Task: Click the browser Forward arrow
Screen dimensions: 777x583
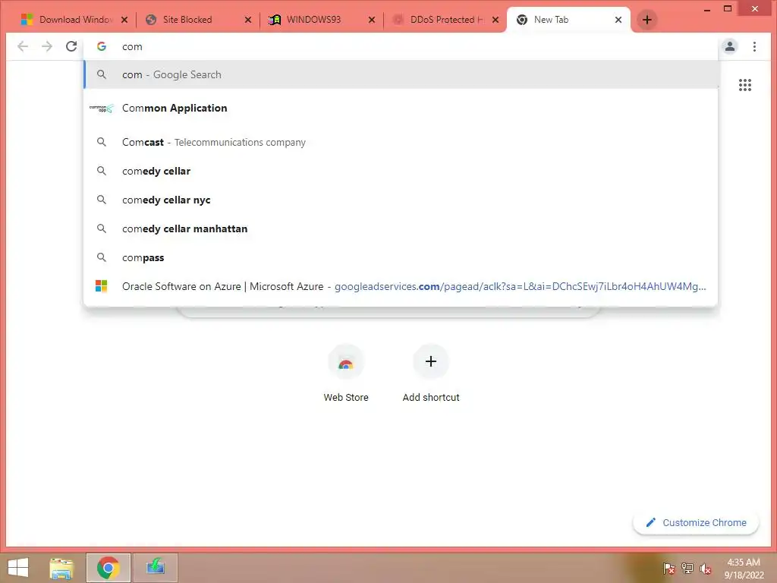Action: [47, 46]
